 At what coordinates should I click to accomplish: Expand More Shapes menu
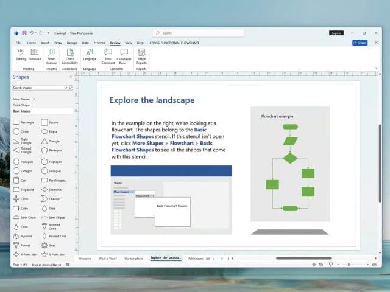pos(24,99)
